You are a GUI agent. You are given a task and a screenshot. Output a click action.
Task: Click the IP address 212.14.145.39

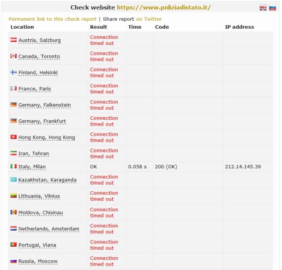coord(243,167)
